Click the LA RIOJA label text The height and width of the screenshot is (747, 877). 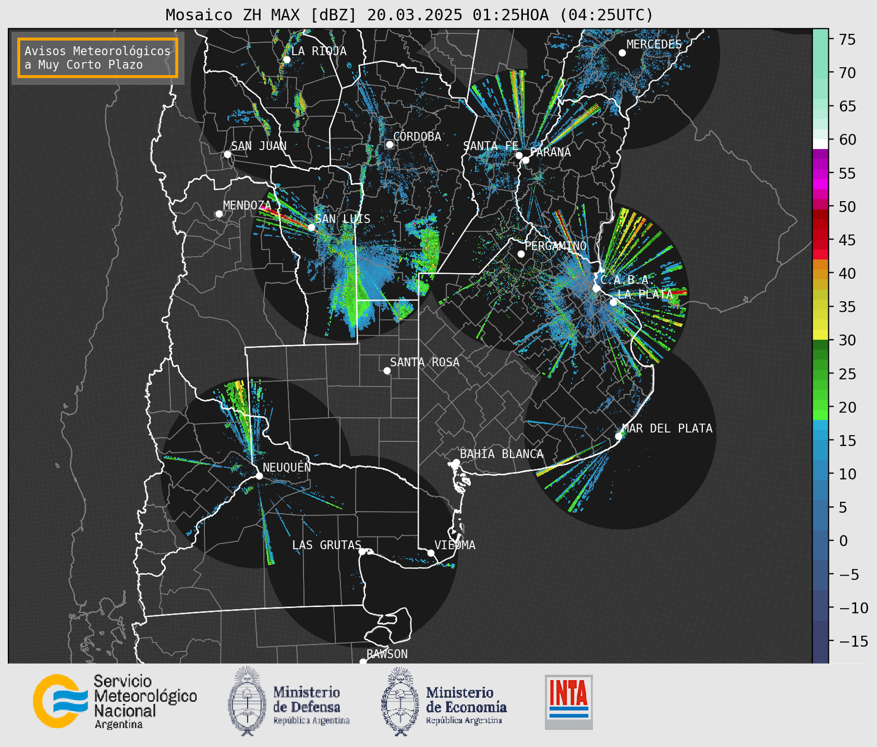coord(319,51)
